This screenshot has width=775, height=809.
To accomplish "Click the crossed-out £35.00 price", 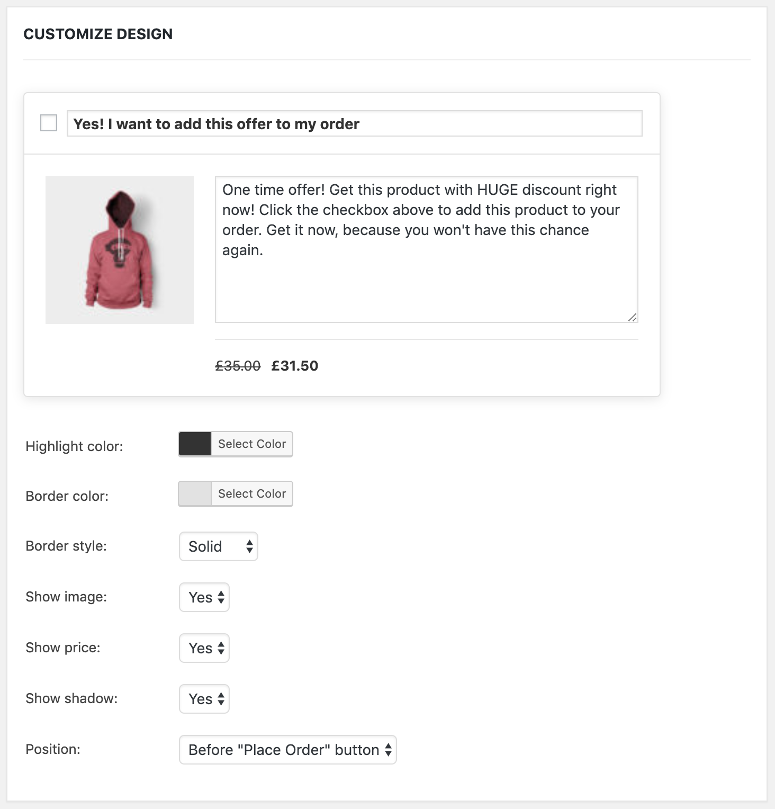I will click(237, 365).
